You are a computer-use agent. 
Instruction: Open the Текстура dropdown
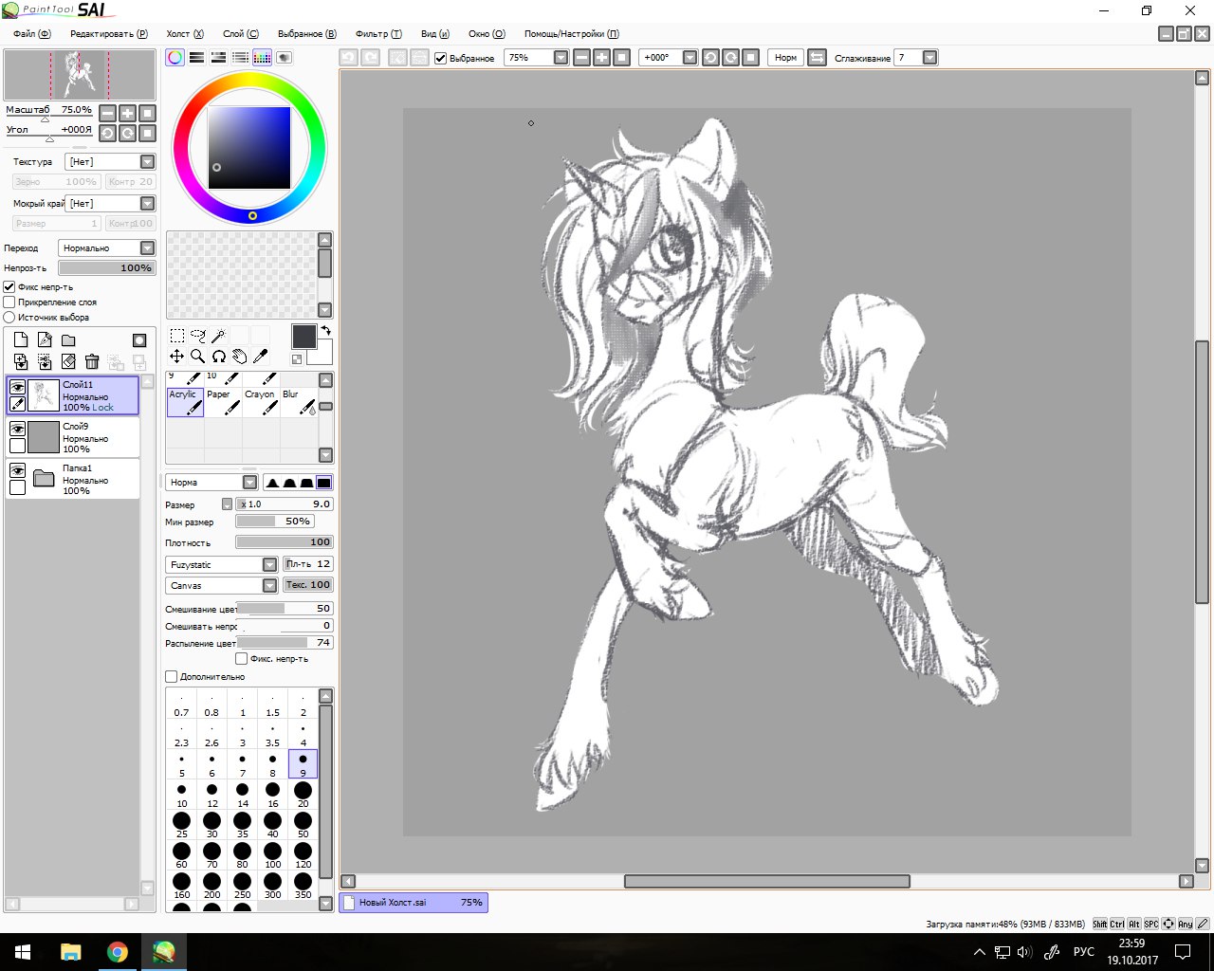pyautogui.click(x=110, y=162)
